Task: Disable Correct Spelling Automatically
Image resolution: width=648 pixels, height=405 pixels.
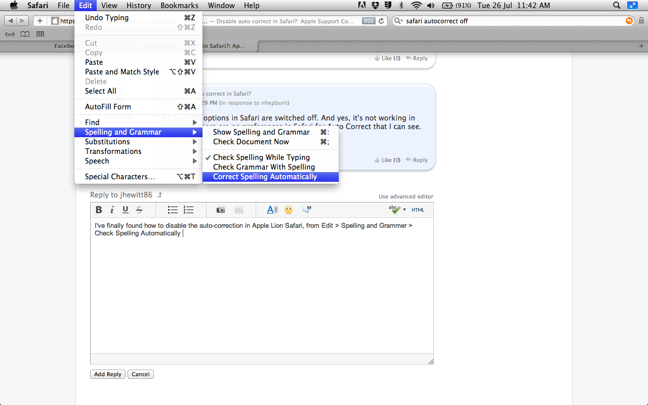Action: 265,176
